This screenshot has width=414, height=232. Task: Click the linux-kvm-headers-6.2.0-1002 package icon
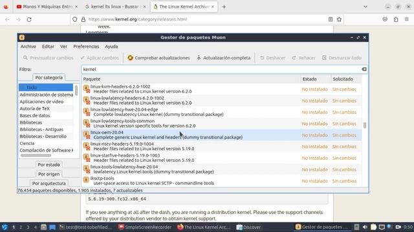click(x=86, y=89)
